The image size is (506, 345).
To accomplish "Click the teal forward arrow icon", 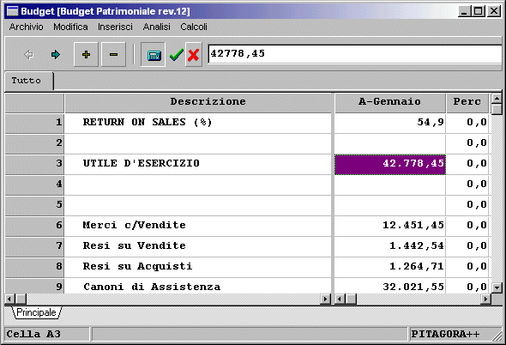I will click(x=56, y=55).
